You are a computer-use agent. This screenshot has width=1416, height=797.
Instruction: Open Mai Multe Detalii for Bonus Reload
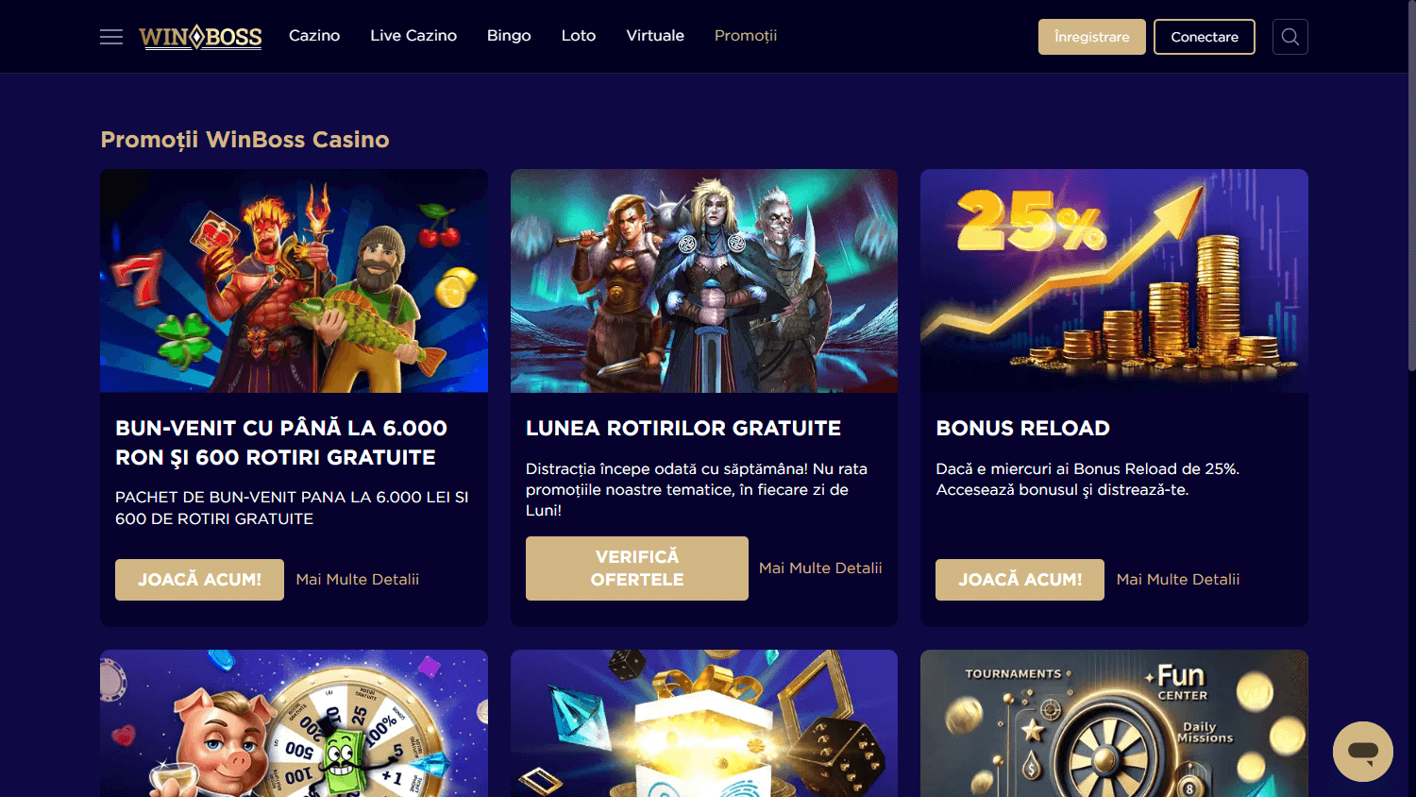point(1178,580)
